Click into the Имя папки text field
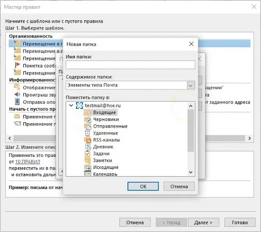261x232 pixels. click(x=130, y=65)
